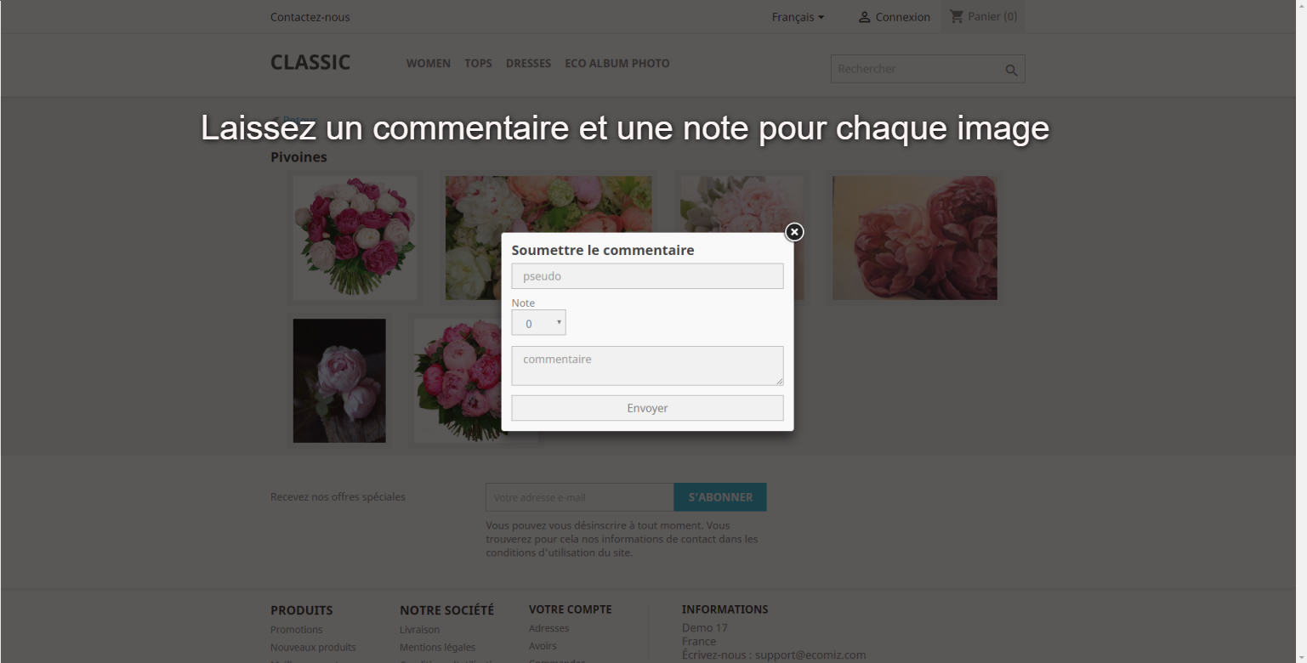Click the commentaire text area

point(647,365)
